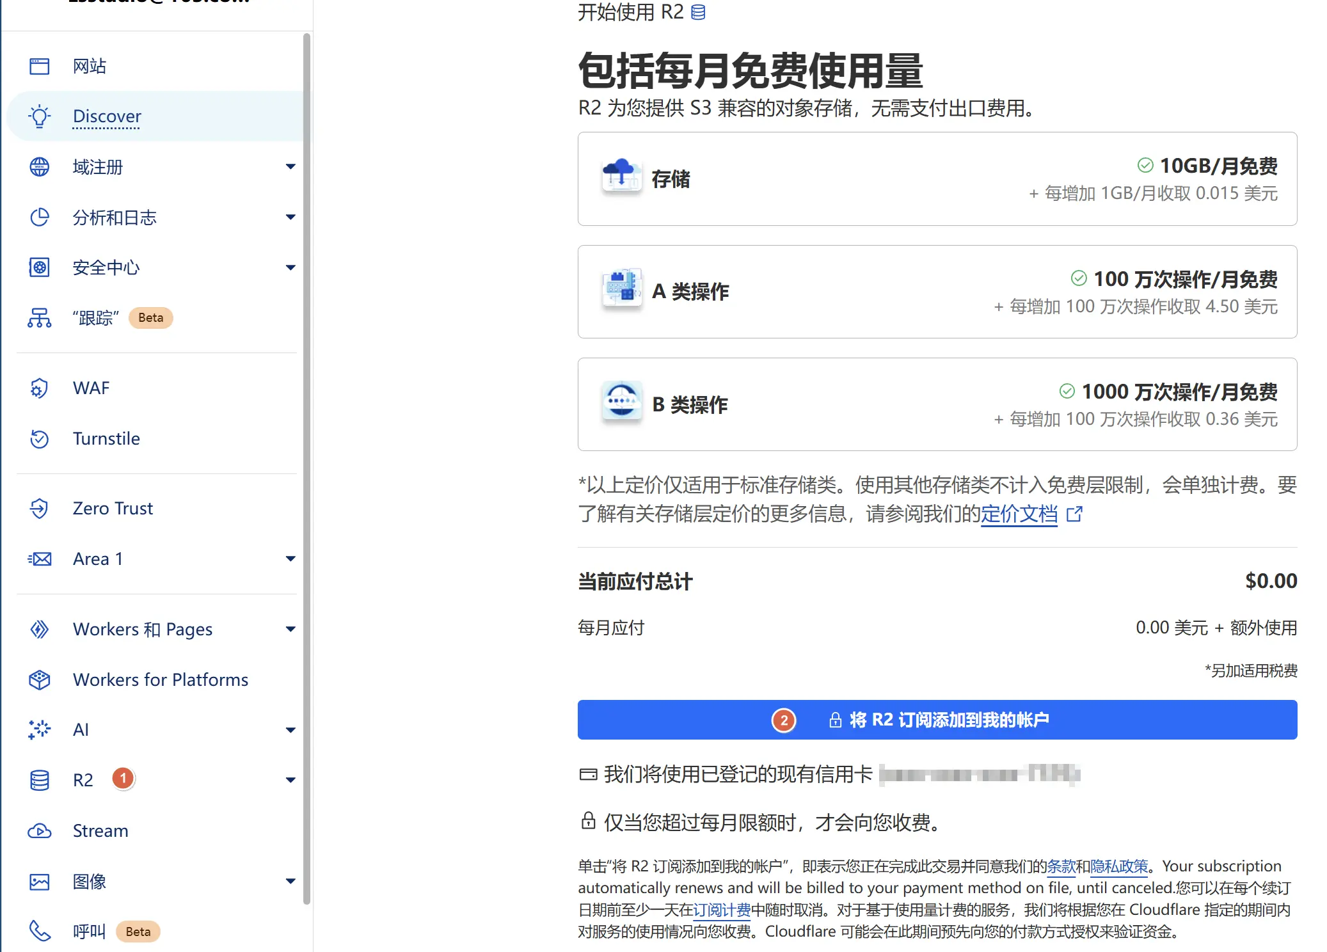The width and height of the screenshot is (1327, 952).
Task: Click the Beta badge next to 跟踪
Action: pyautogui.click(x=151, y=318)
